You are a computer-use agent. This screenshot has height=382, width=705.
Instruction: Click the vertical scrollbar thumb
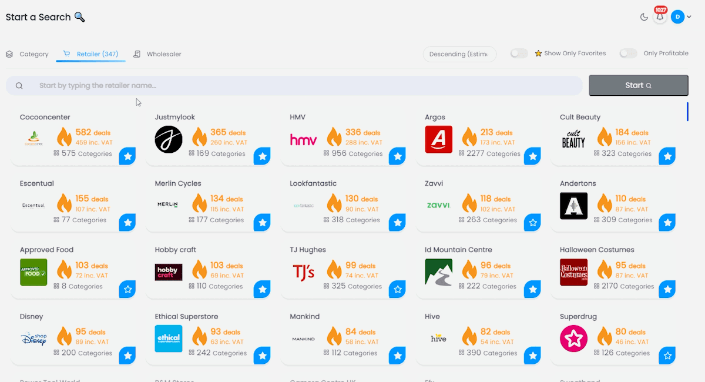(687, 112)
